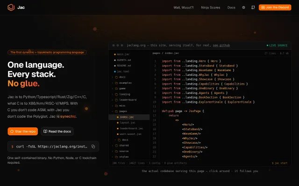The image size is (299, 186).
Task: Click the game folder icon
Action: tap(116, 88)
